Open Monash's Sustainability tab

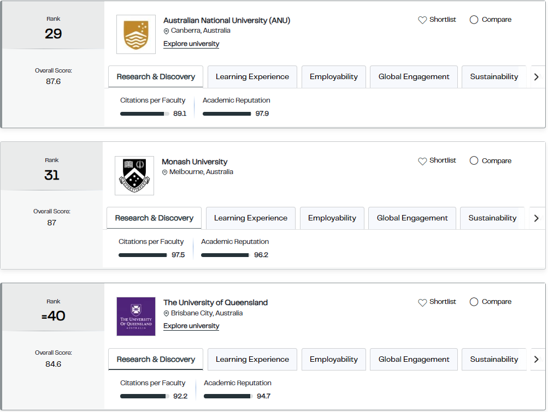pos(492,218)
